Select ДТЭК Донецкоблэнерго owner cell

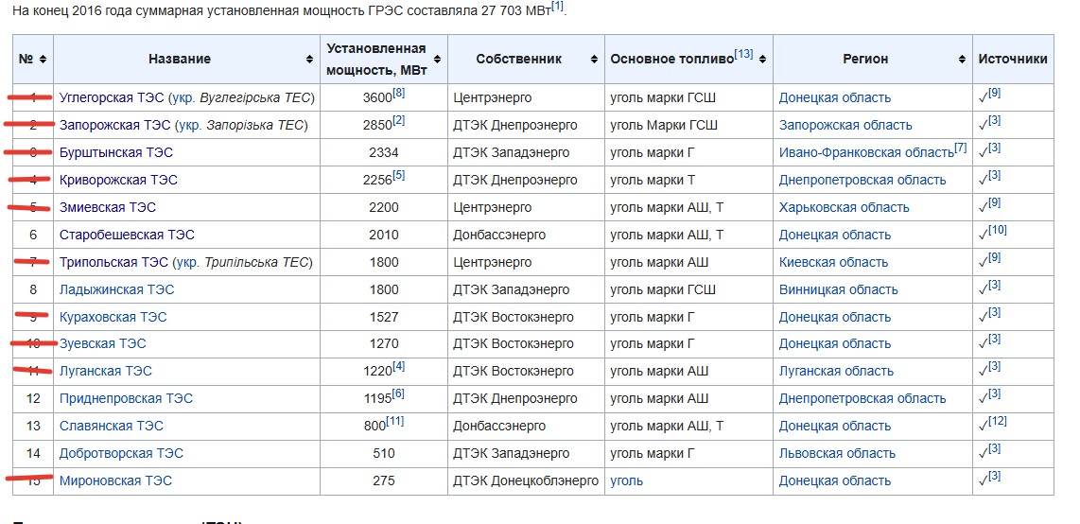point(526,480)
